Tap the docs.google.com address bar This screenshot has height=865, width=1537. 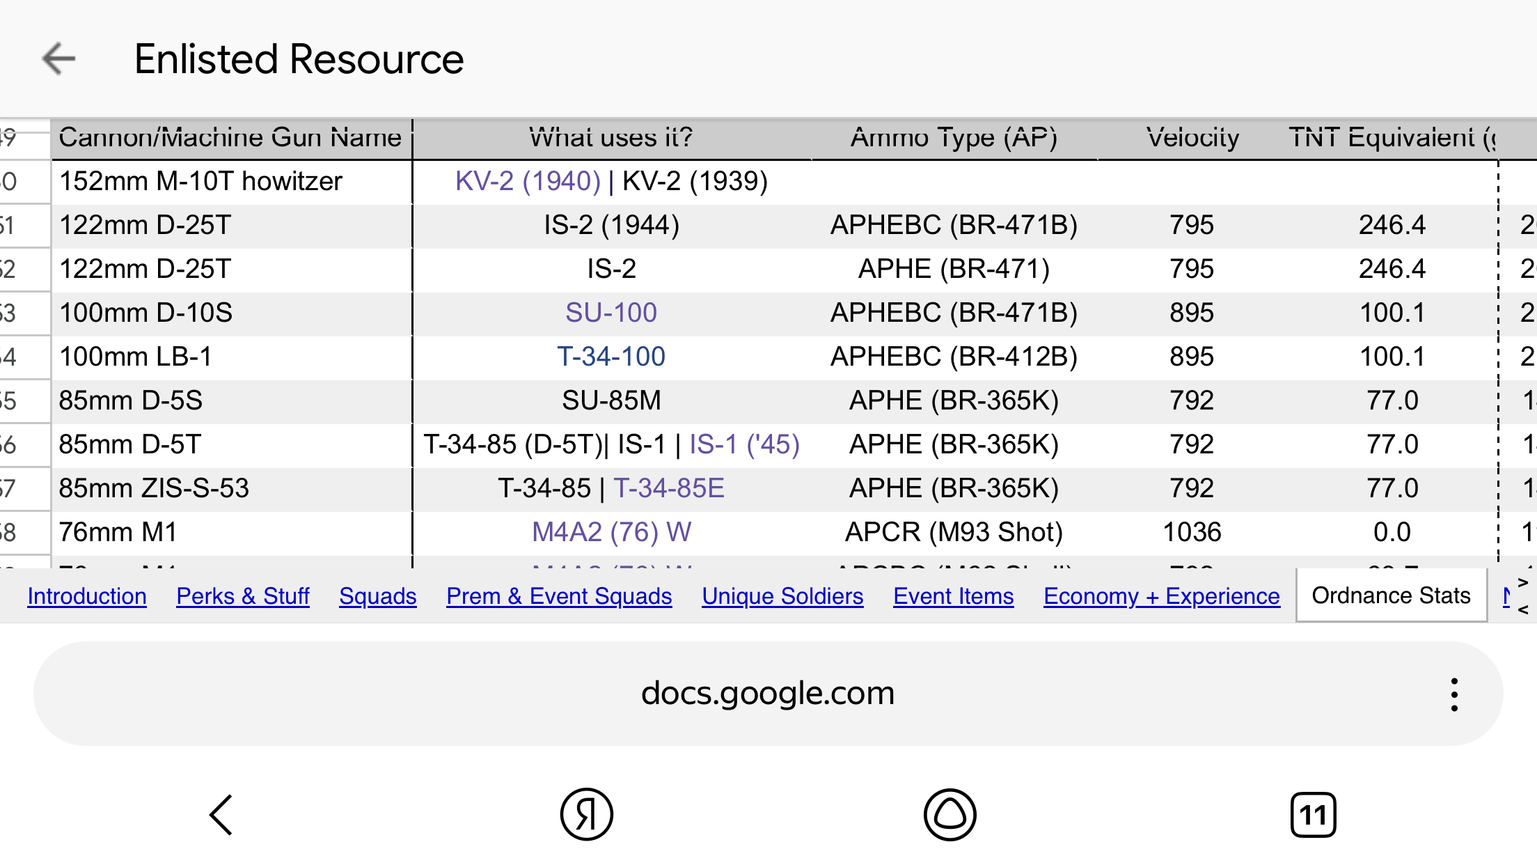pyautogui.click(x=767, y=694)
